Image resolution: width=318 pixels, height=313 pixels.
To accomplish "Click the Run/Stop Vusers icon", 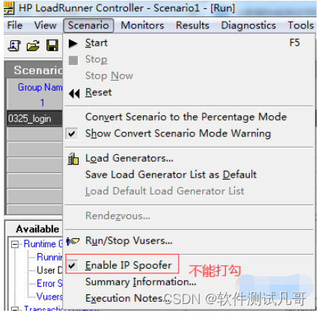I will 73,241.
